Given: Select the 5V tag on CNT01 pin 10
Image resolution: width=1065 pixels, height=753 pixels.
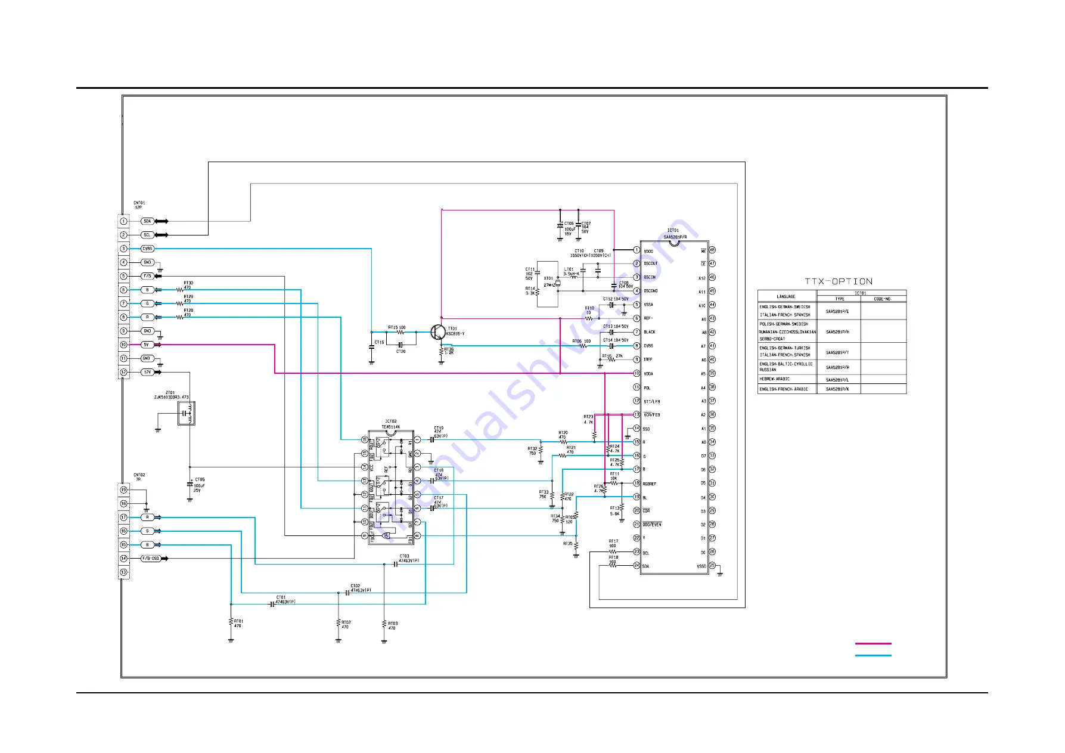Looking at the screenshot, I should point(147,345).
